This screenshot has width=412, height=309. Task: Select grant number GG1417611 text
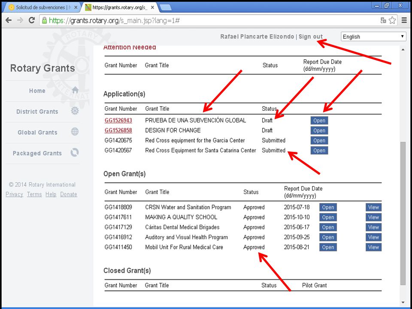118,217
